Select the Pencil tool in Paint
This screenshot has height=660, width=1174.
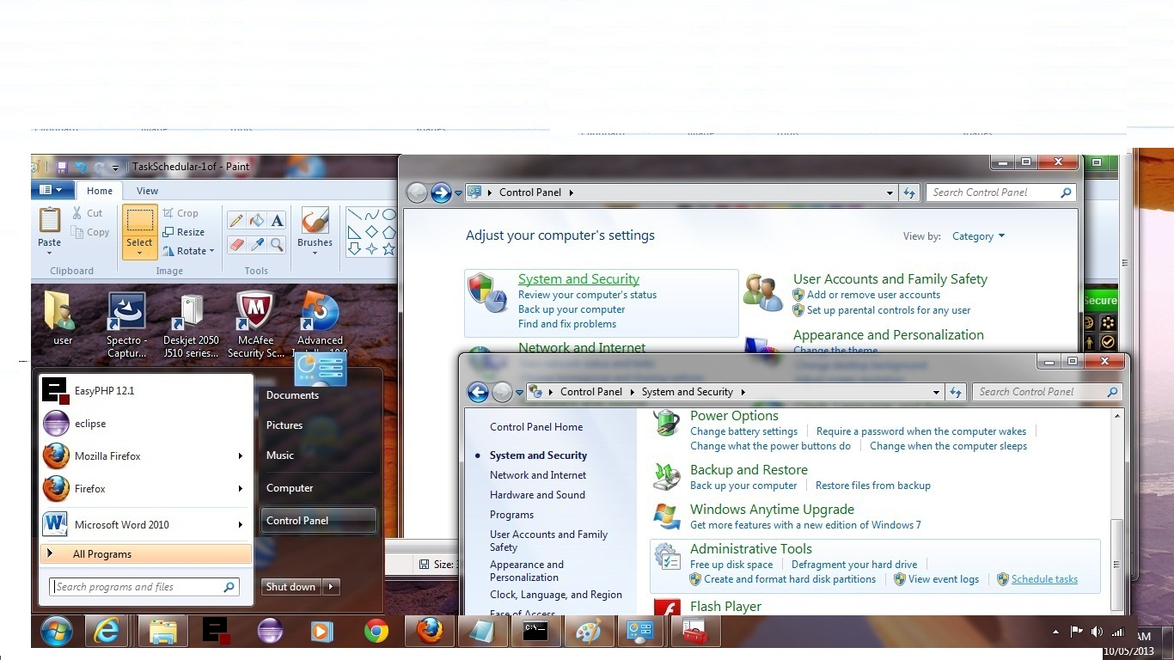pos(236,221)
